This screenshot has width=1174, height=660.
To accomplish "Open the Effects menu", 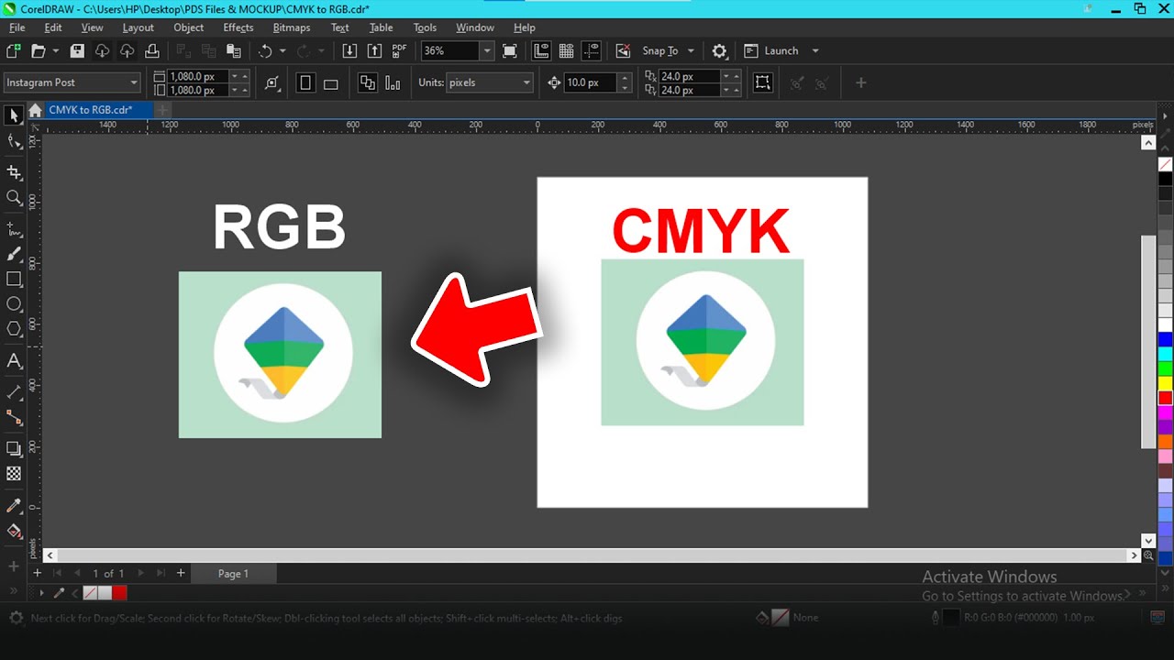I will point(238,27).
